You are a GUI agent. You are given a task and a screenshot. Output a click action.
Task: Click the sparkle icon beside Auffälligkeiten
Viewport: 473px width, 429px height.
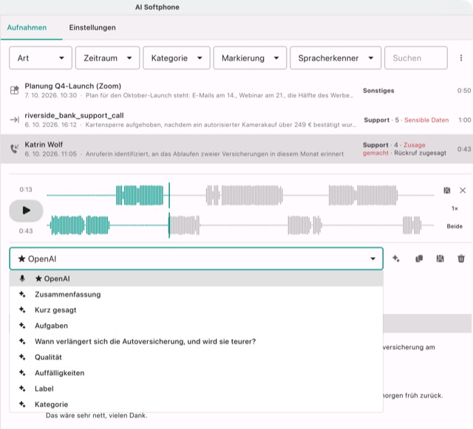point(22,373)
